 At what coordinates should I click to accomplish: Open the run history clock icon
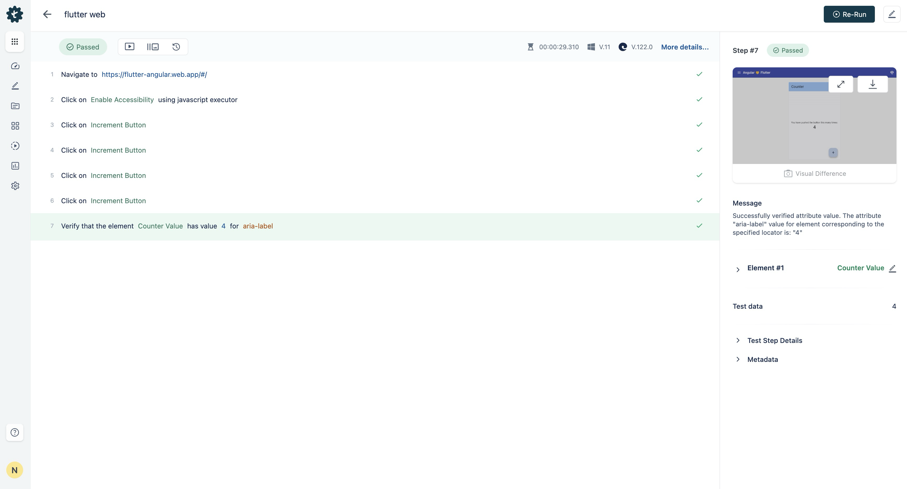click(176, 47)
